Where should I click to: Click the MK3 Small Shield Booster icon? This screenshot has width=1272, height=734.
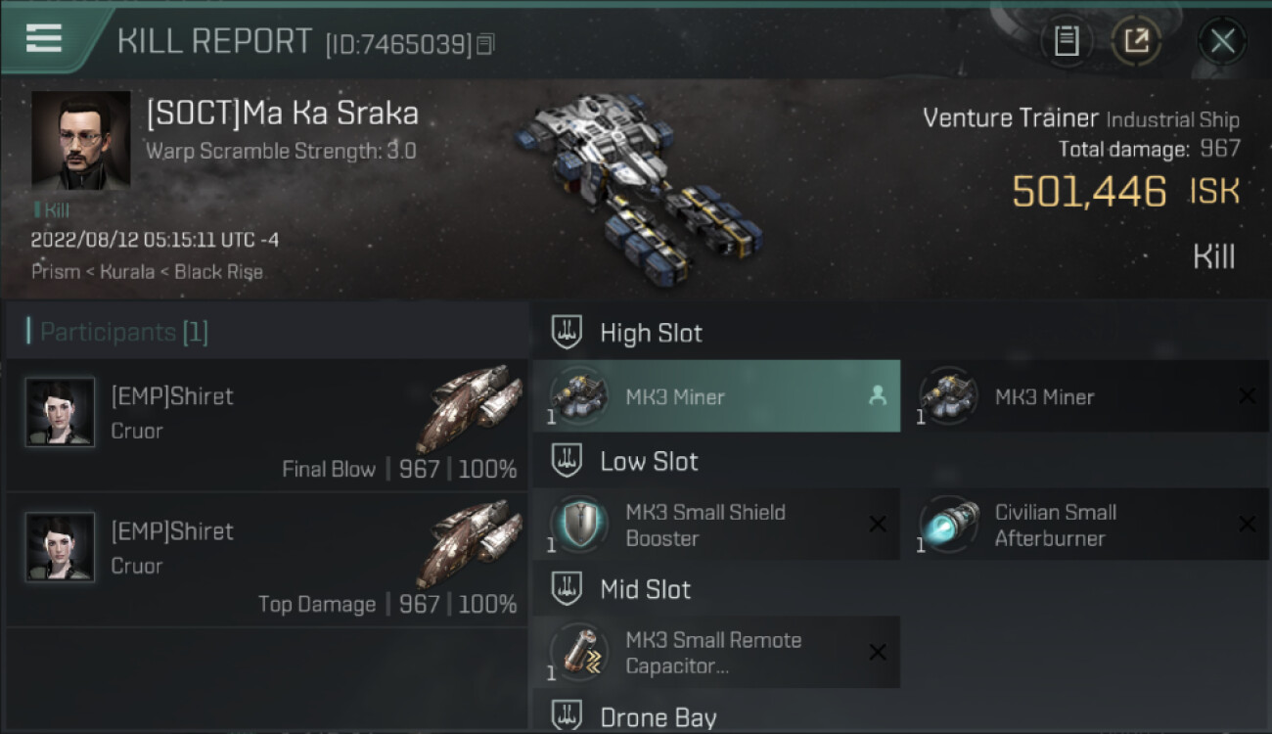(579, 525)
